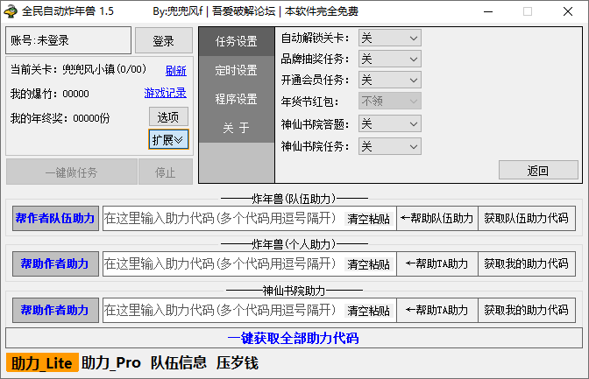589x379 pixels.
Task: Click the 登录 login button
Action: (x=163, y=41)
